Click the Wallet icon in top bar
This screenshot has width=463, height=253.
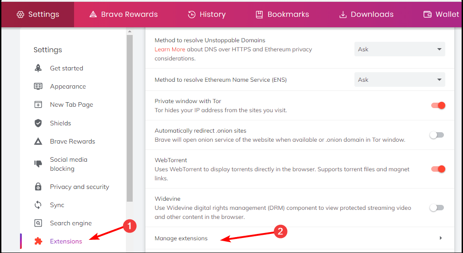click(427, 15)
